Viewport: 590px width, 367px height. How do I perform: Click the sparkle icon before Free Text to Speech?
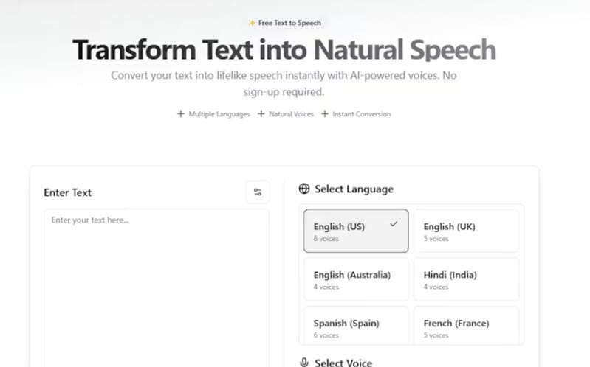(x=252, y=23)
